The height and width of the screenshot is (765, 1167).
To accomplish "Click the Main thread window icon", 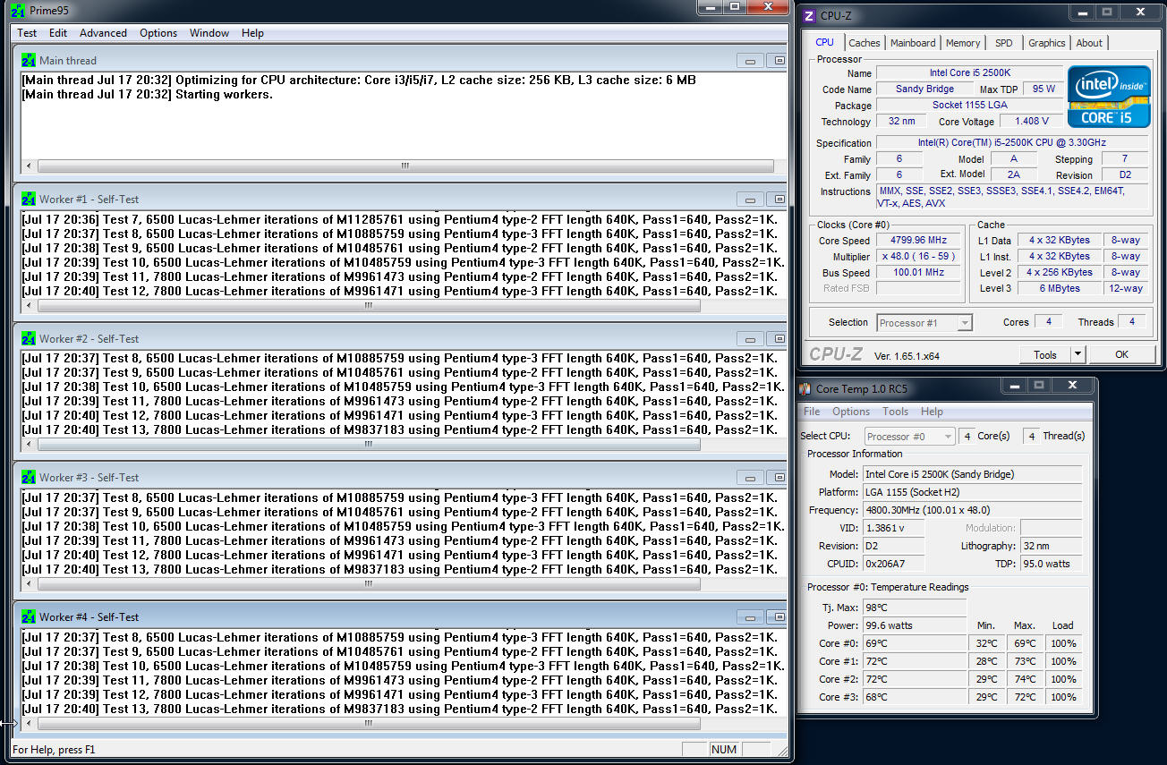I will pos(28,61).
